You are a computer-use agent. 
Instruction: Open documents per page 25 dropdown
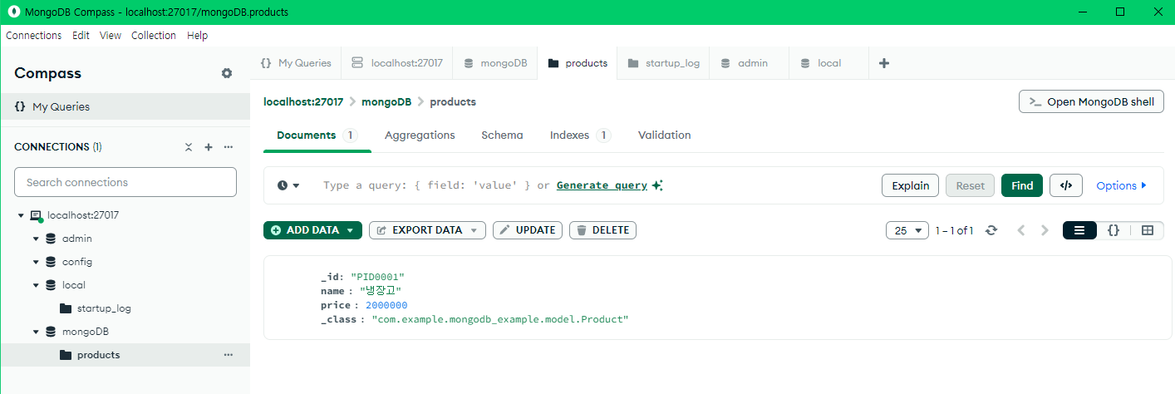coord(907,230)
